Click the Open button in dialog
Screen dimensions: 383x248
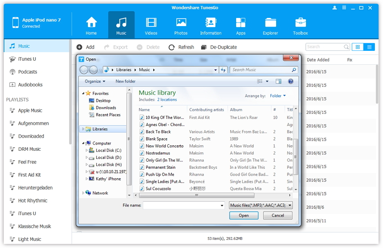pyautogui.click(x=243, y=216)
